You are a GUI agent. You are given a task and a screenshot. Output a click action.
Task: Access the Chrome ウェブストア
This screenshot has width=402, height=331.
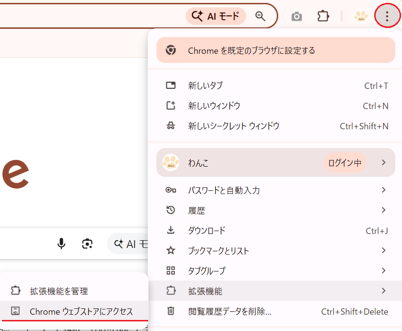pos(74,311)
